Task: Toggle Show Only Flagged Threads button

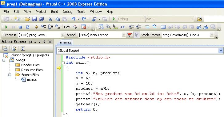Action: pos(136,35)
